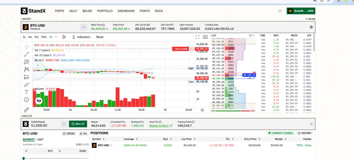Select the brush drawing tool

point(27,85)
